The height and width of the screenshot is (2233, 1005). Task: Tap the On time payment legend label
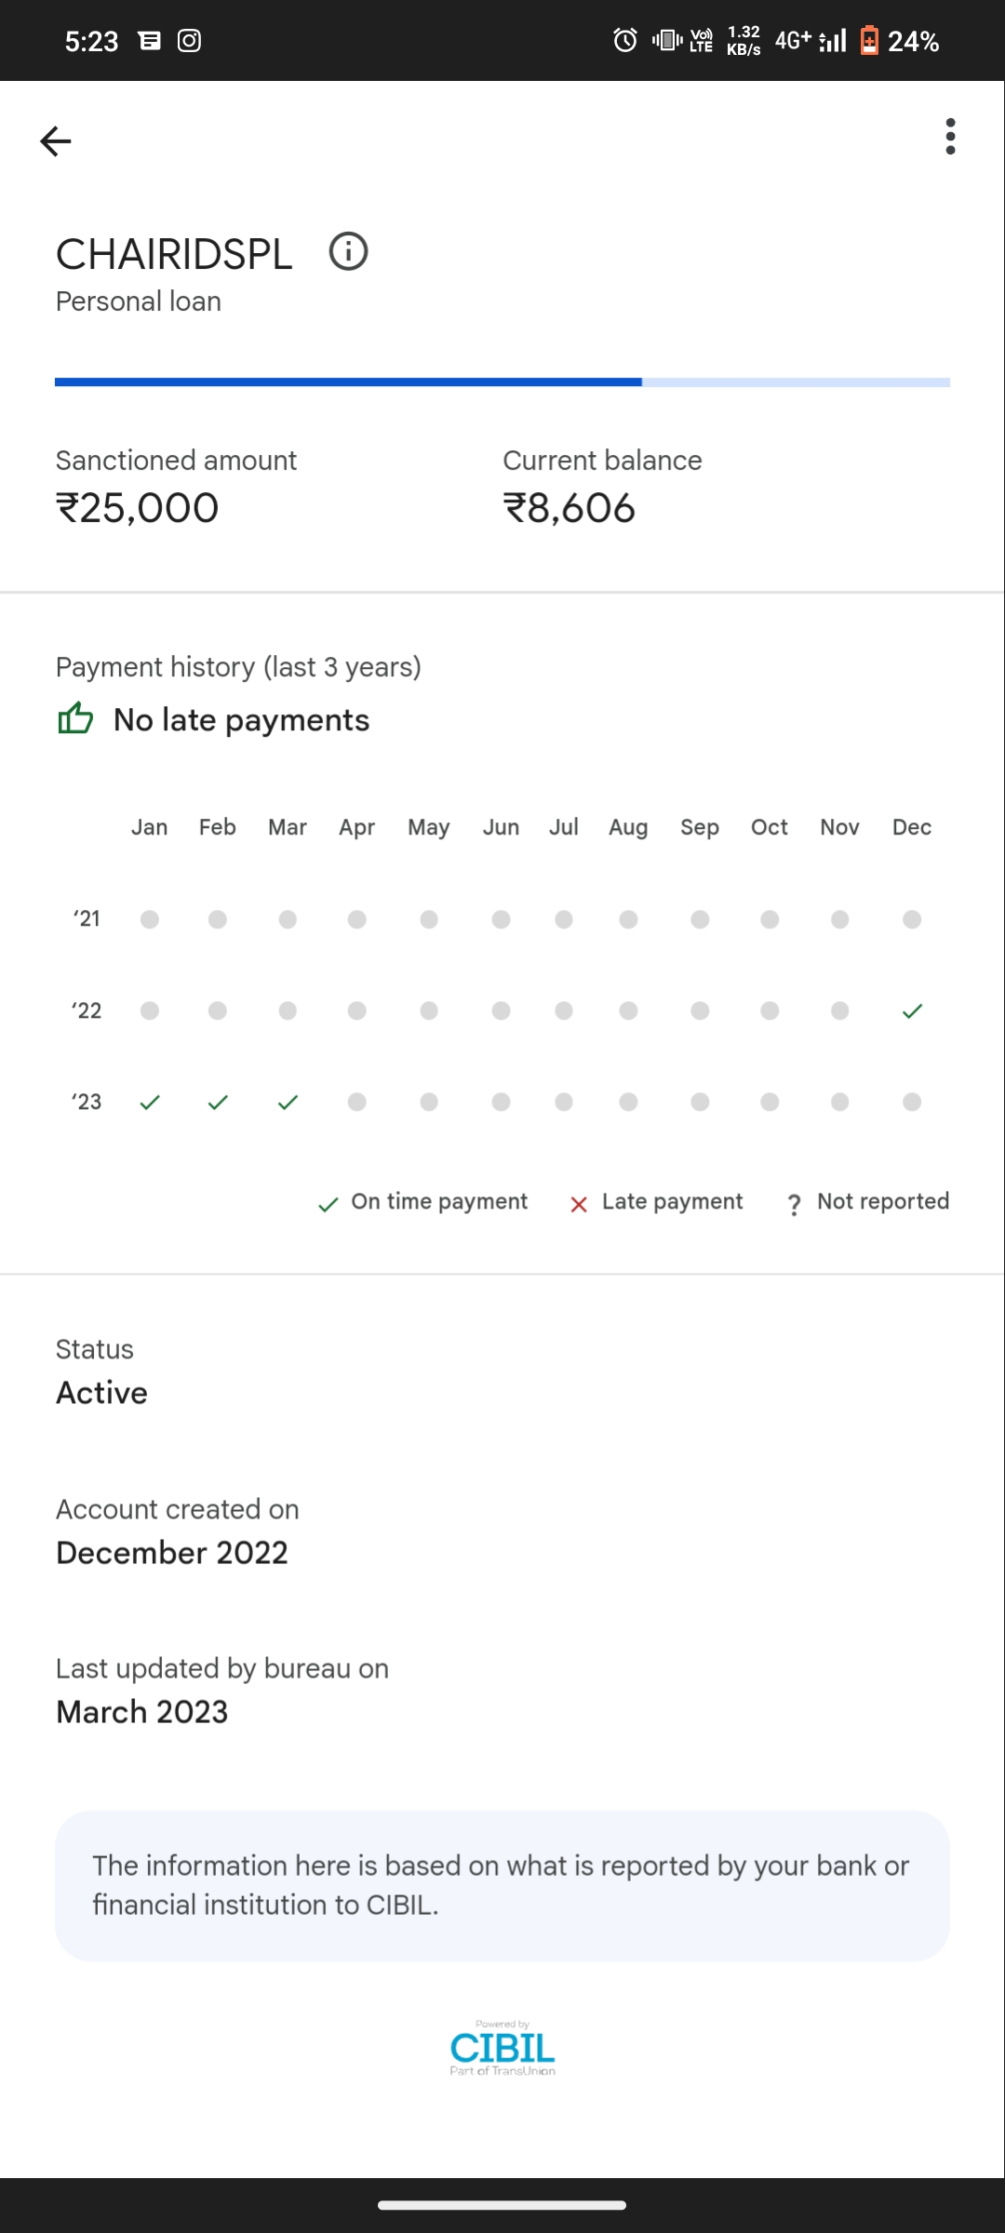tap(439, 1202)
